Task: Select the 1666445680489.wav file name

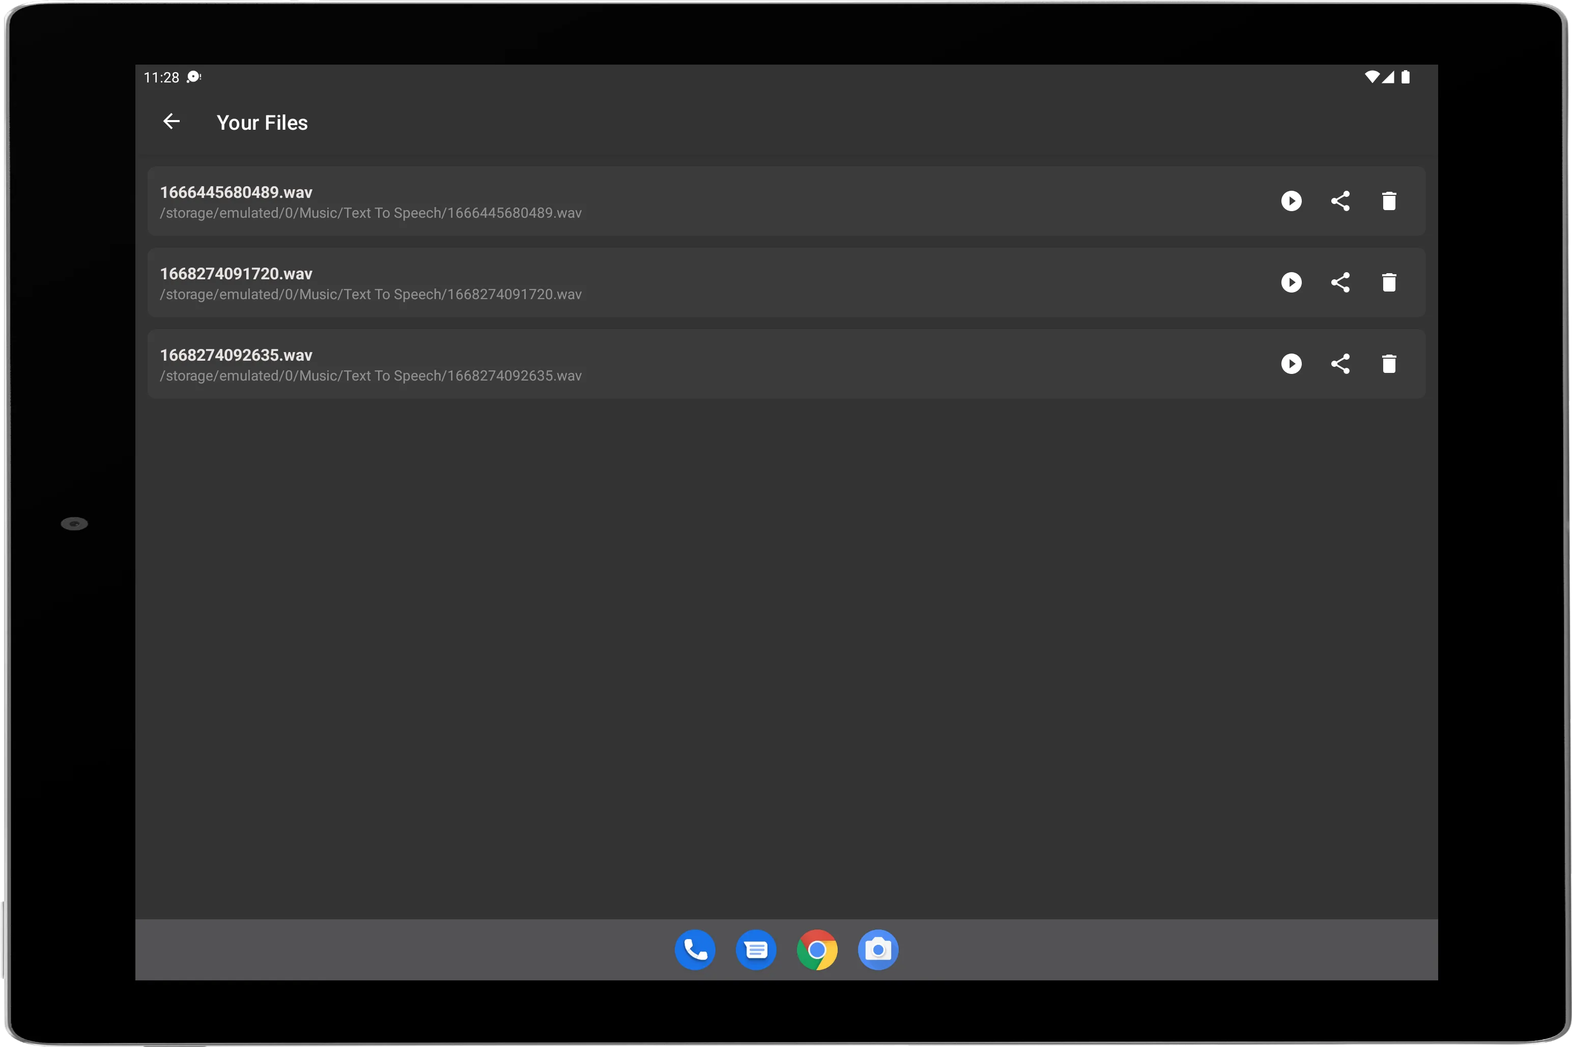Action: click(x=236, y=192)
